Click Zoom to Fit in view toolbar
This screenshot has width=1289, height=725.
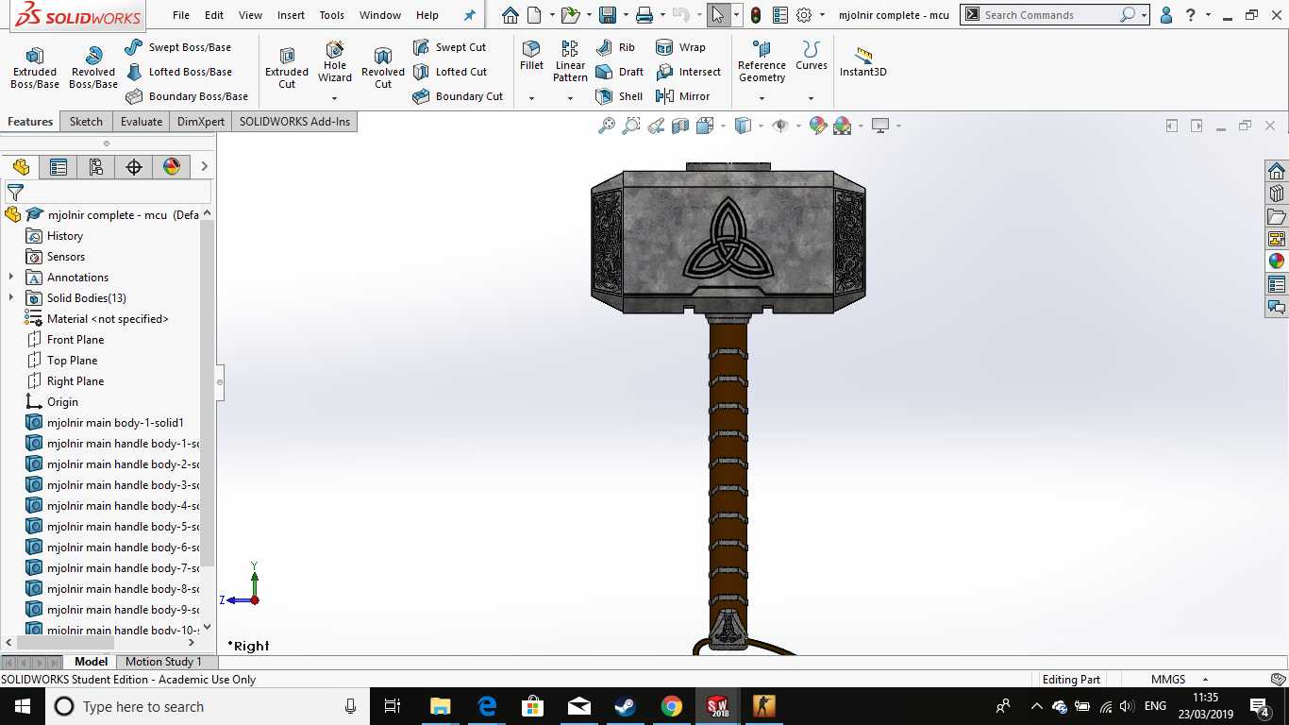point(607,126)
